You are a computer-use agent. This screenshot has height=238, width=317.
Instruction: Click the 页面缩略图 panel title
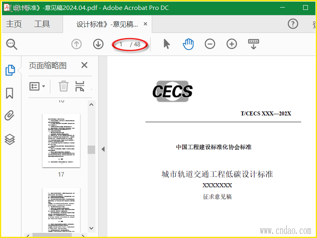(x=48, y=65)
